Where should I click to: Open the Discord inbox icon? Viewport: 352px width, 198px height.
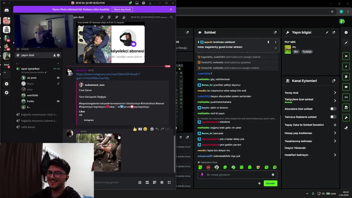pos(137,3)
